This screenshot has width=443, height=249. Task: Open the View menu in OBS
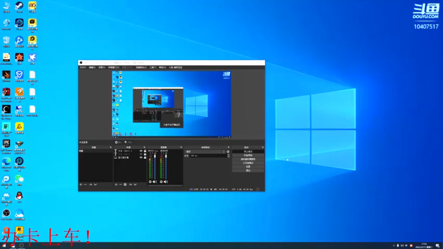[x=102, y=68]
